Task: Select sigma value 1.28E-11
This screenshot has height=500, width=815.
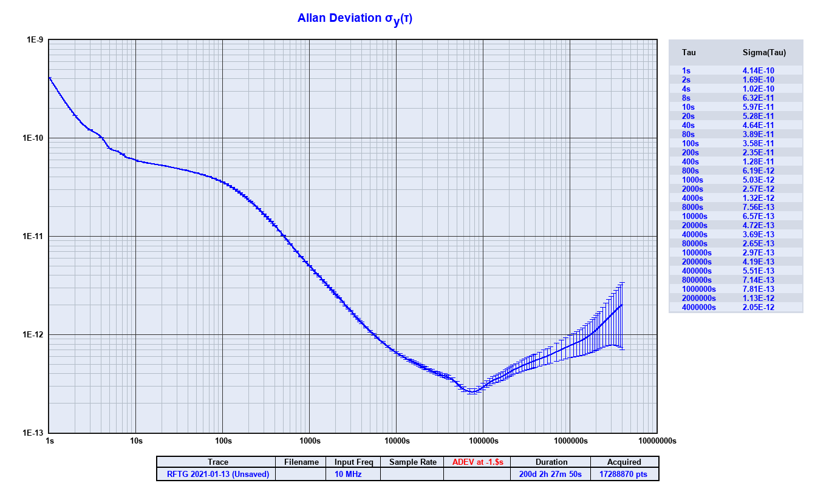Action: [x=759, y=162]
